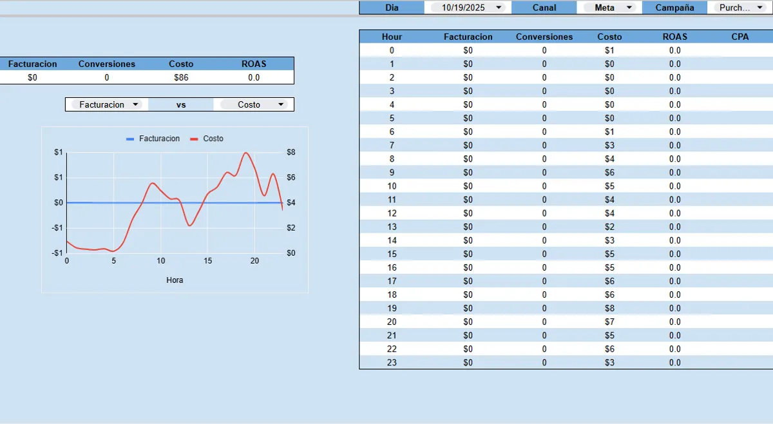Viewport: 773px width, 424px height.
Task: Select the CPA column header
Action: tap(740, 37)
